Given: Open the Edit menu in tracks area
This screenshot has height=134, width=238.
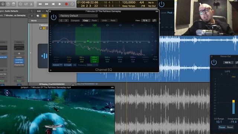Looking at the screenshot, I should (39, 11).
